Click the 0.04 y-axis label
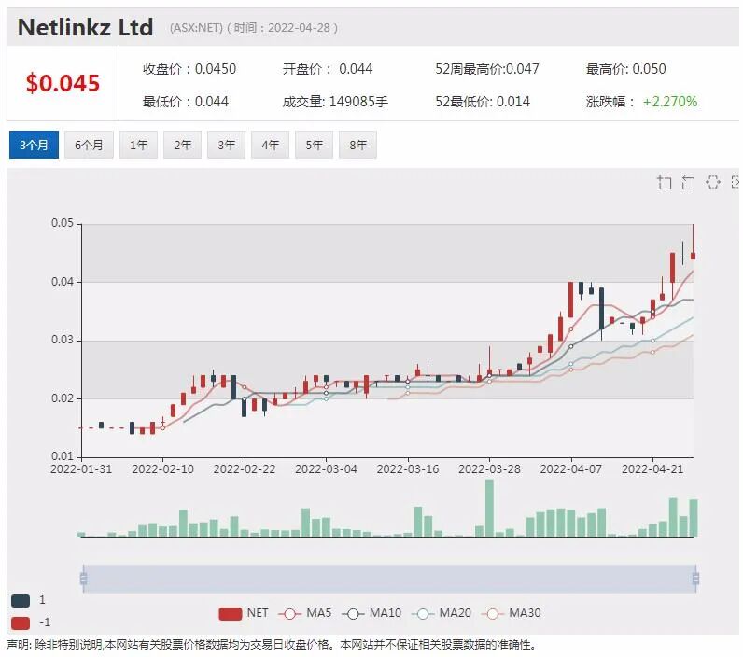 pos(63,282)
